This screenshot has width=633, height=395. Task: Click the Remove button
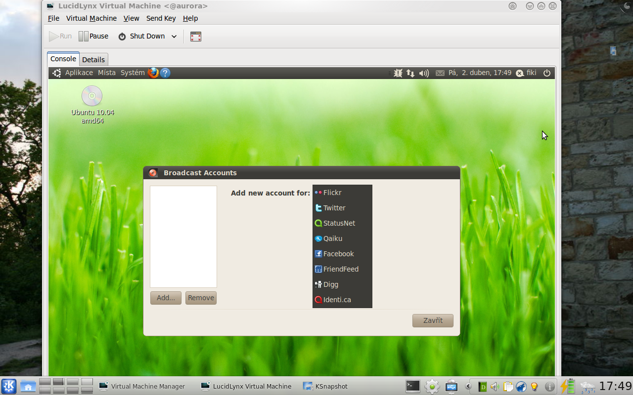click(201, 298)
